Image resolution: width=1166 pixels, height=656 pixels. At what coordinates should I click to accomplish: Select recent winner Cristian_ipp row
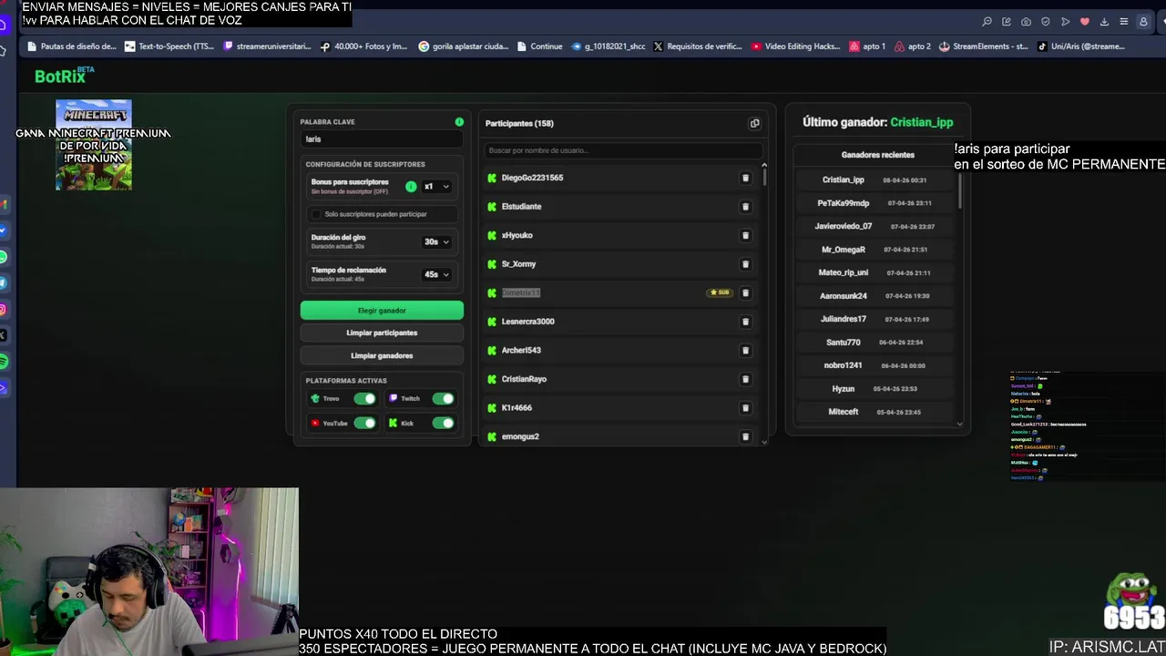(x=875, y=180)
